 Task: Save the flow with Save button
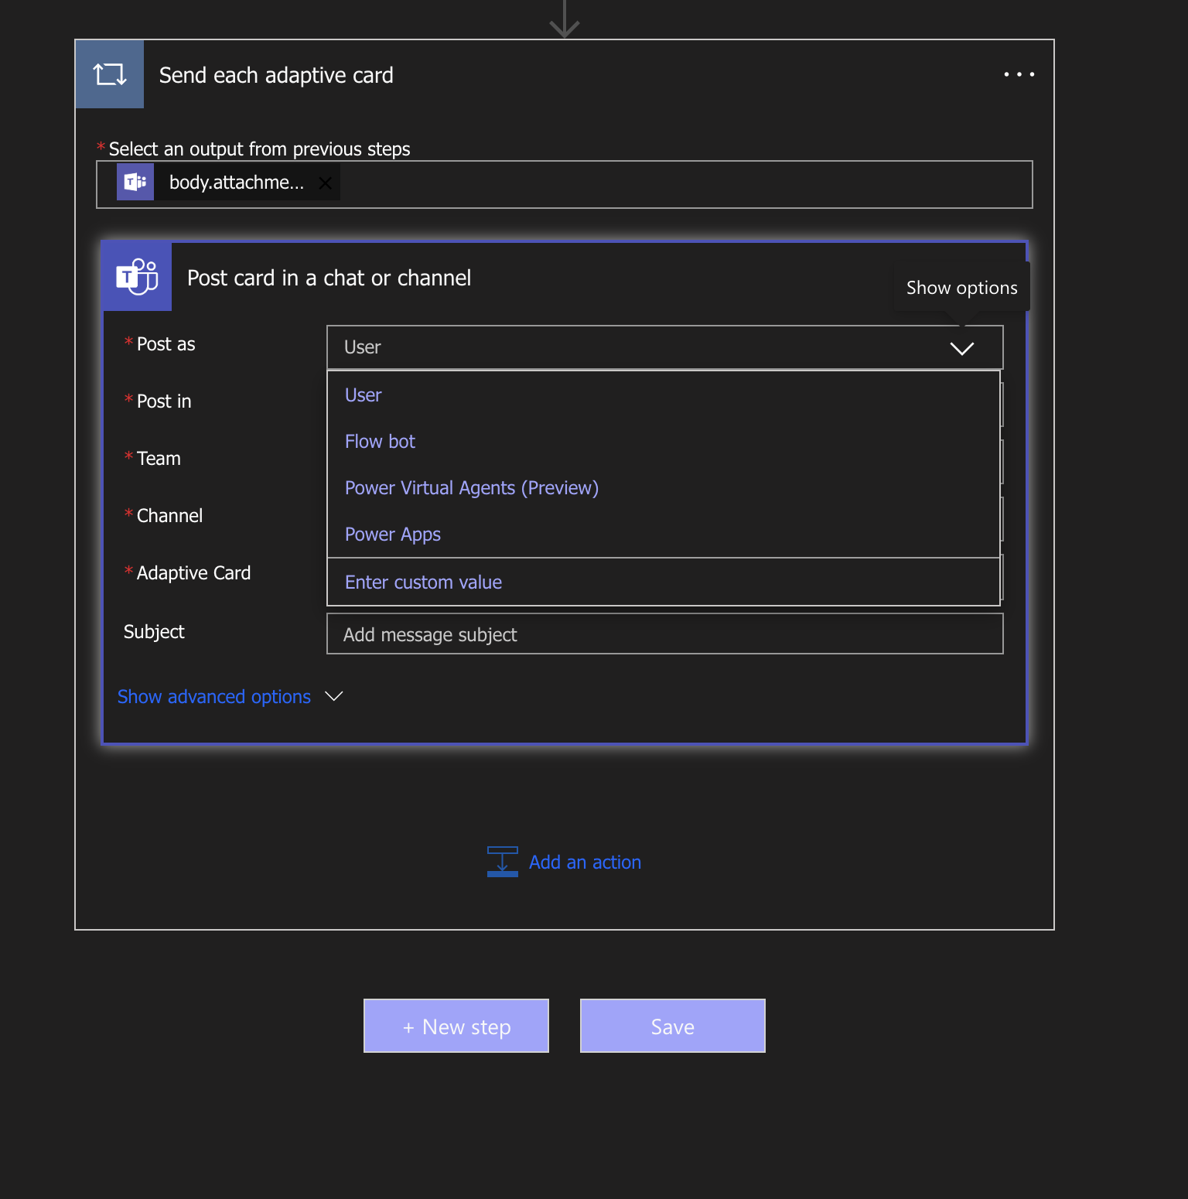[673, 1026]
